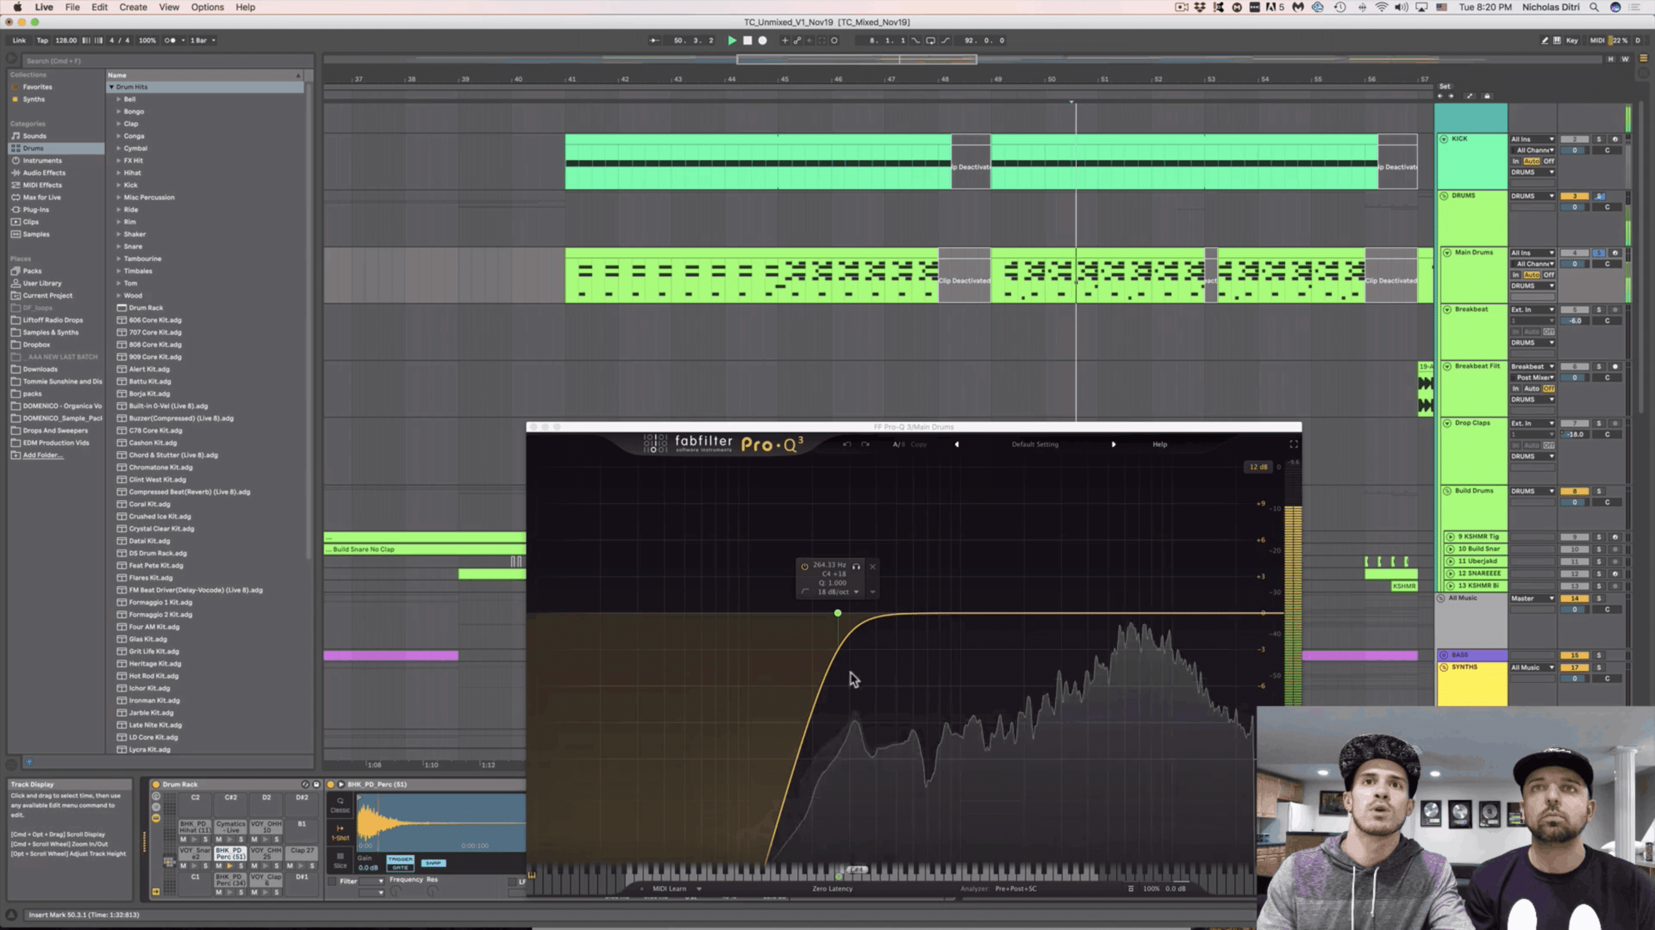Open the Options menu
The width and height of the screenshot is (1655, 930).
(207, 7)
